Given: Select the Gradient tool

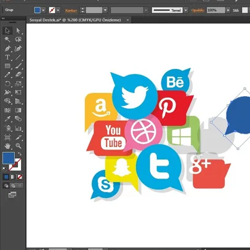Looking at the screenshot, I should click(x=18, y=110).
